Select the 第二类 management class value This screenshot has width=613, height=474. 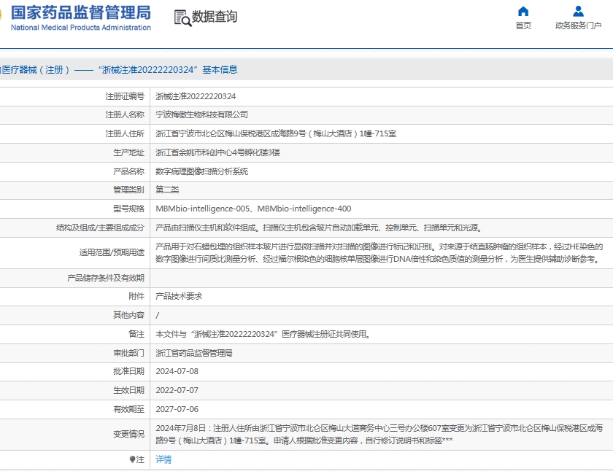point(167,190)
